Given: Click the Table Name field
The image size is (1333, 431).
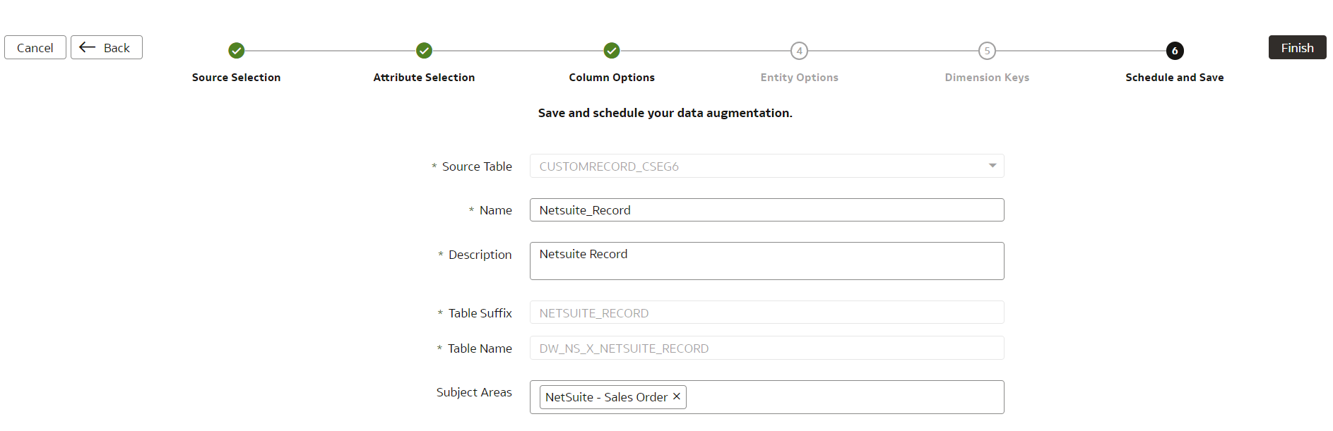Looking at the screenshot, I should point(766,348).
